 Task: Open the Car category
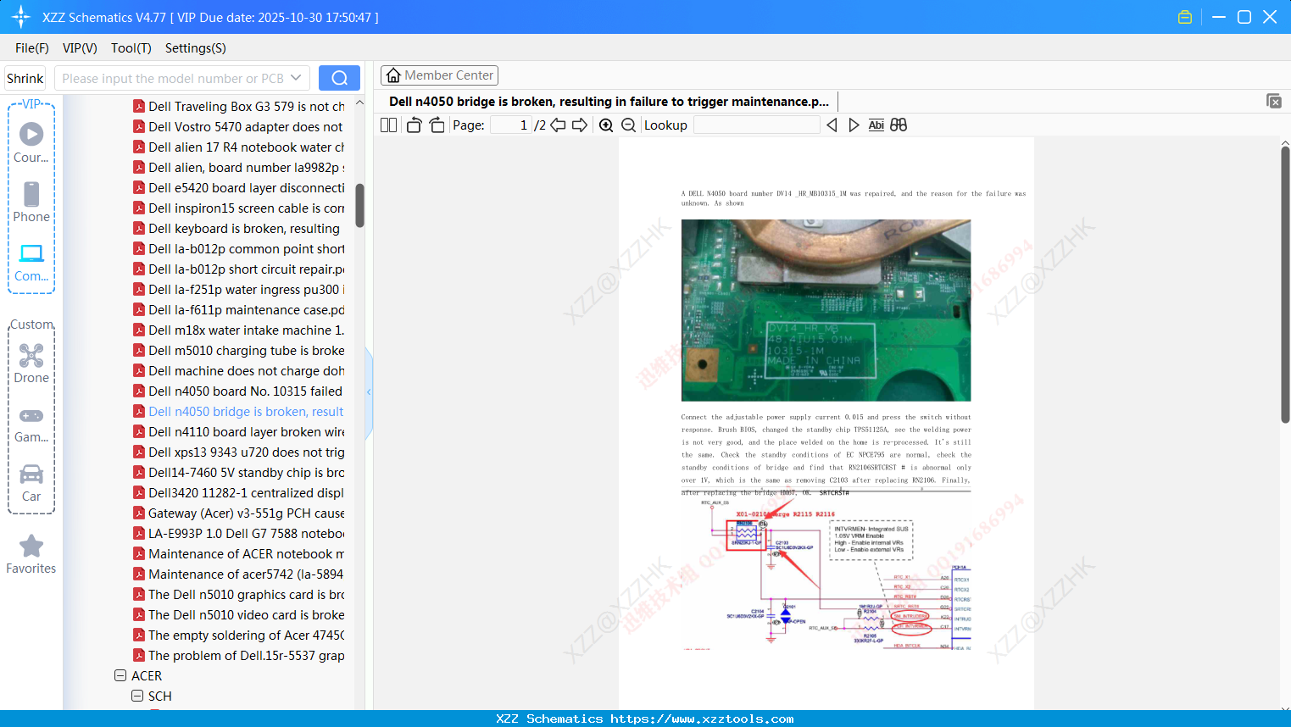(31, 483)
